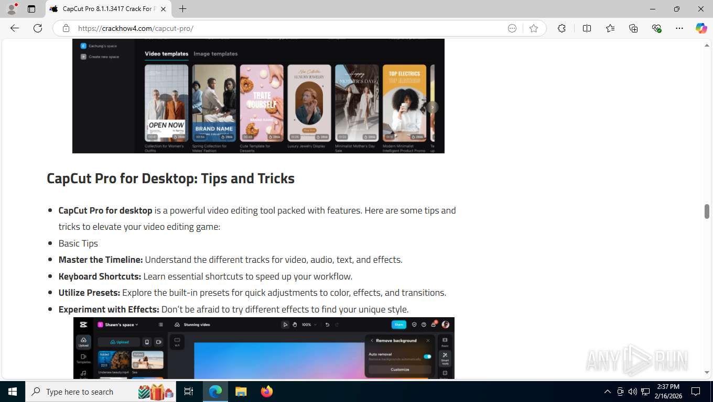Open Windows Start menu
This screenshot has height=402, width=713.
12,392
